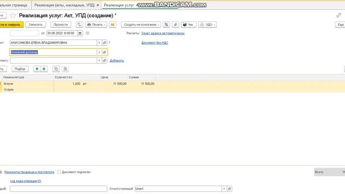Open the invoice field dropdown arrow
Screen dimensions: 345x194
tap(99, 60)
